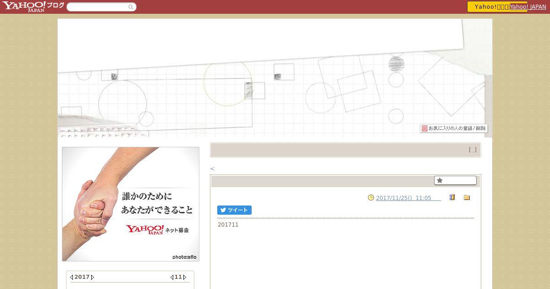This screenshot has width=550, height=289.
Task: Click the bracket link in the gray title bar
Action: tap(473, 150)
